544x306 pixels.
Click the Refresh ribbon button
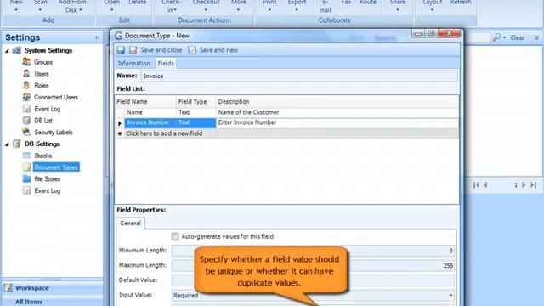coord(461,3)
